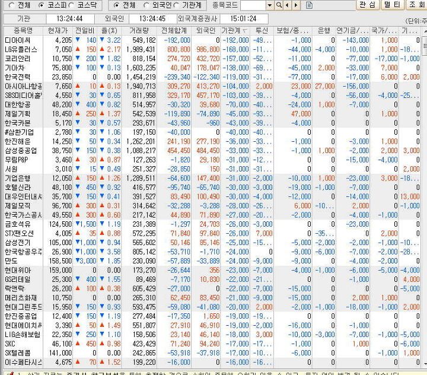Sort by 전체합계 column header

coord(174,31)
